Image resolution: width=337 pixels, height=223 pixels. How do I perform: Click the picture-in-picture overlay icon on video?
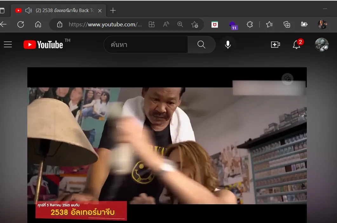287,79
